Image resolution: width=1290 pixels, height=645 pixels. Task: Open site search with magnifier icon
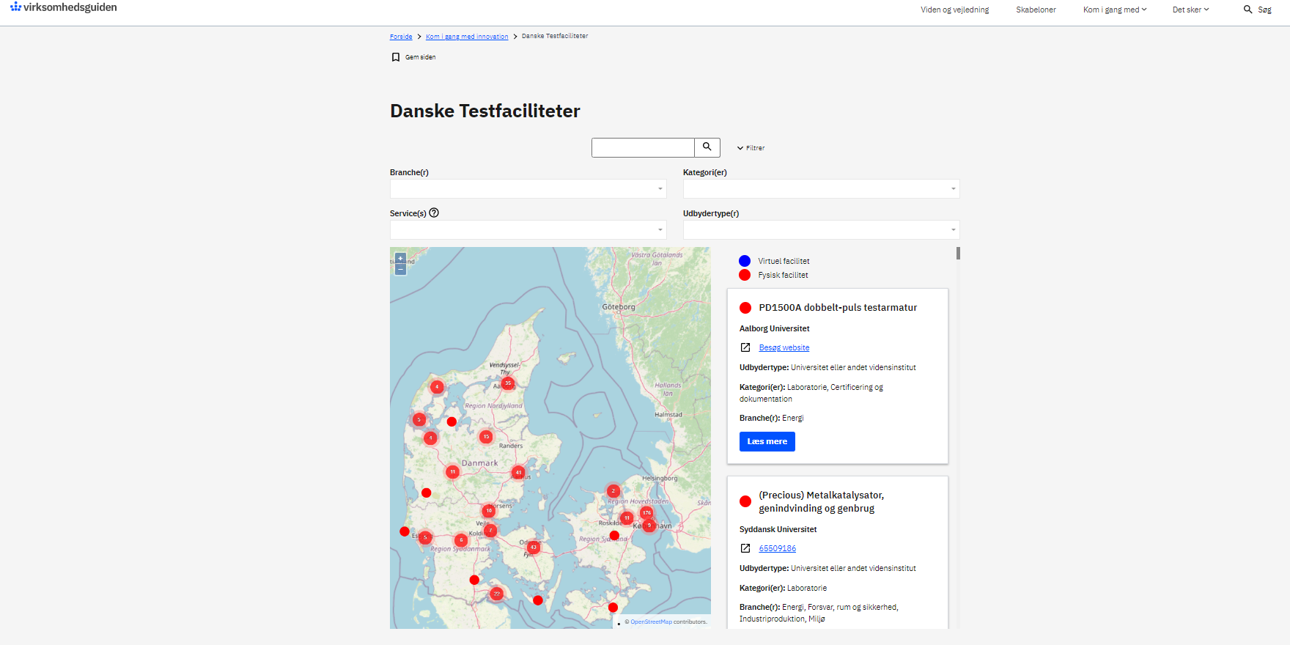pyautogui.click(x=1247, y=10)
